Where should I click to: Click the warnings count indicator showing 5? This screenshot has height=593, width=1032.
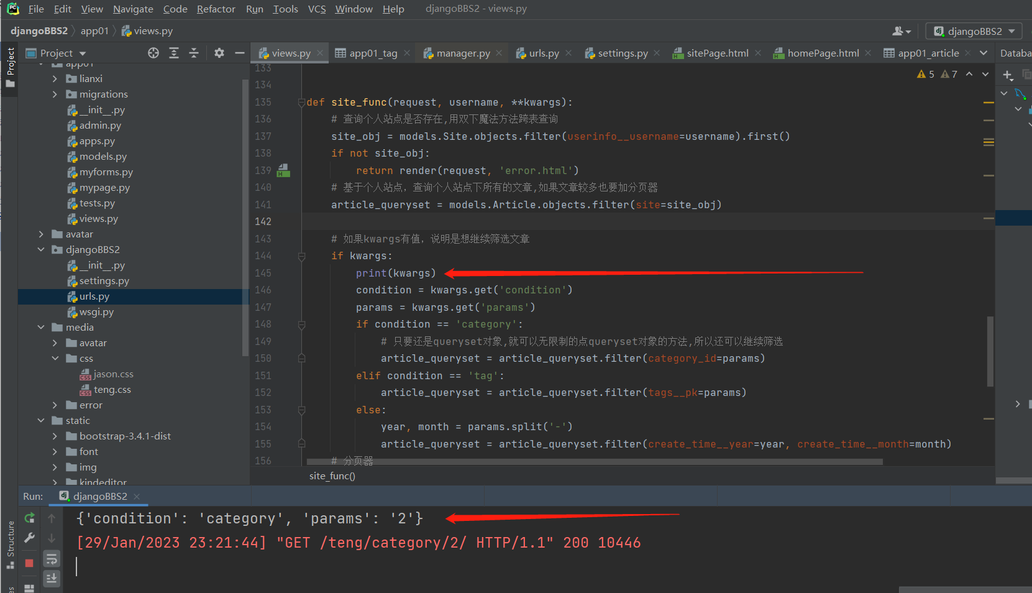coord(926,74)
